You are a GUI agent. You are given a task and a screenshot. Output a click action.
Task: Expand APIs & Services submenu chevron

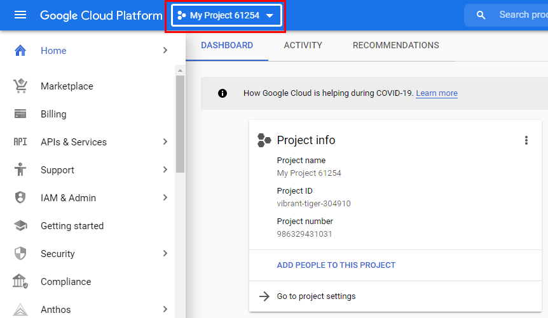point(165,142)
